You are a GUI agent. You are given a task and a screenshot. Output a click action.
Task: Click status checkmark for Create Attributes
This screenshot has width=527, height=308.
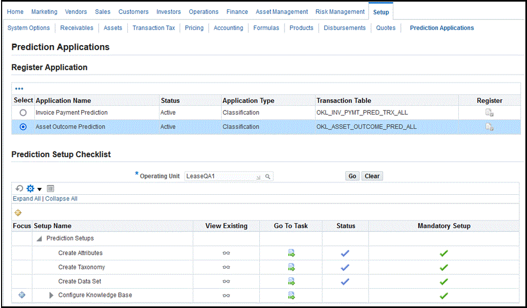point(345,253)
